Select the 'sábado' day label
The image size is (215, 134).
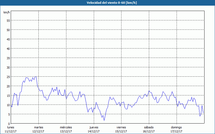coord(149,127)
